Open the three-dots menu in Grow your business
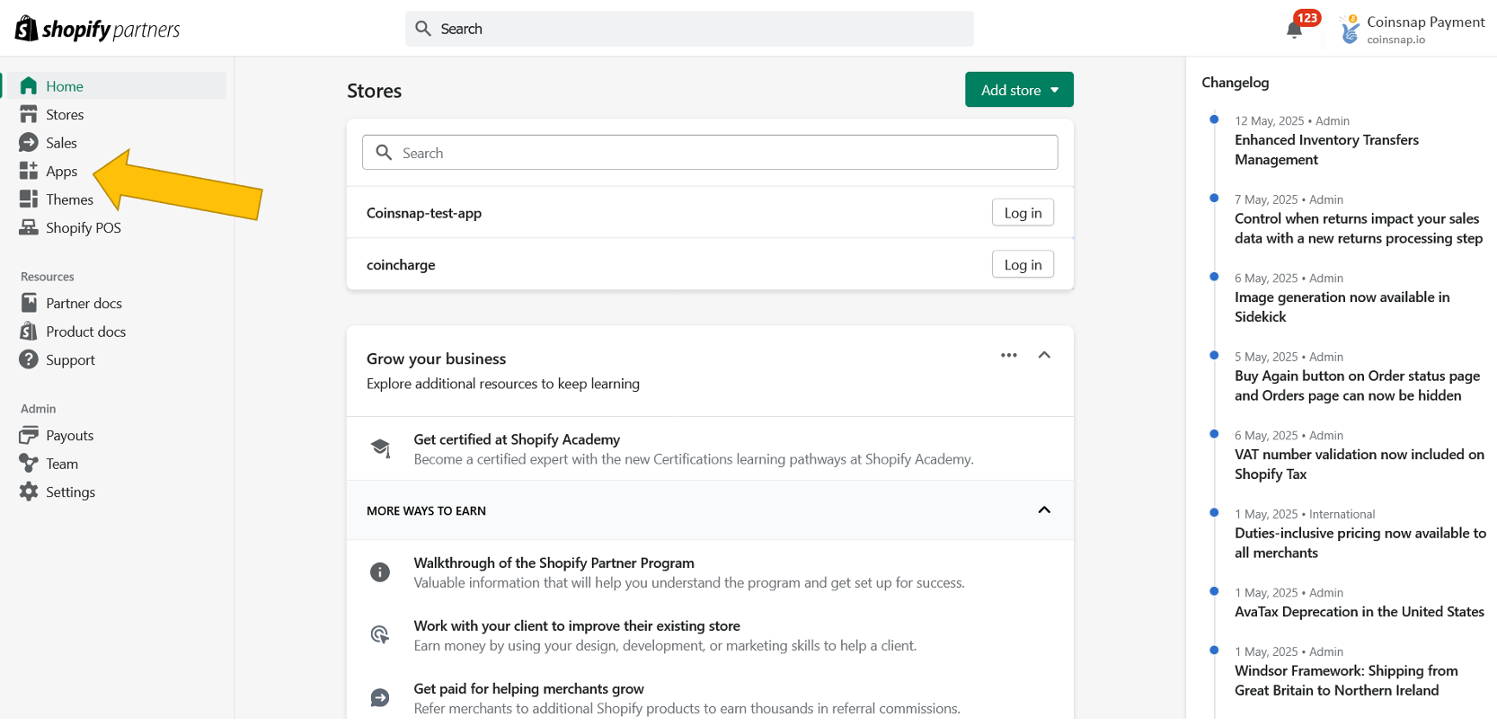 tap(1009, 355)
